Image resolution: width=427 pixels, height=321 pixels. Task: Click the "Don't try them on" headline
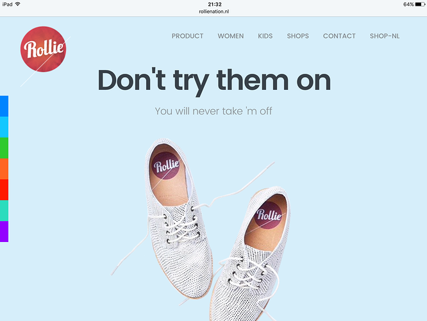214,81
